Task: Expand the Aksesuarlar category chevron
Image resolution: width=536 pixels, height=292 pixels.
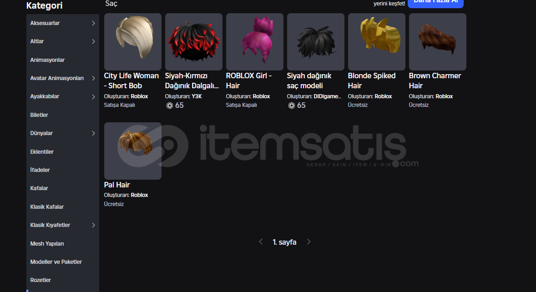Action: tap(93, 23)
